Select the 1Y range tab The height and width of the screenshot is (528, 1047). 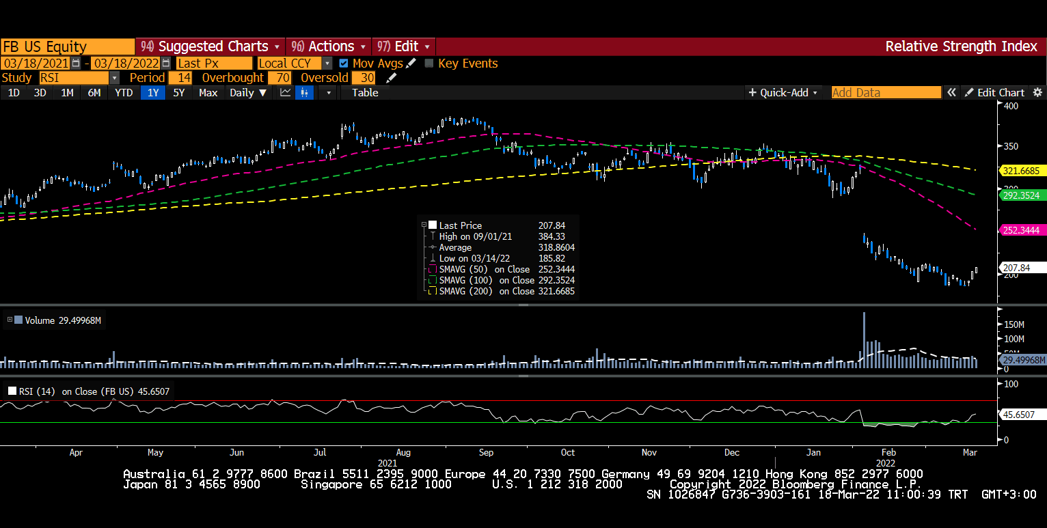tap(153, 93)
